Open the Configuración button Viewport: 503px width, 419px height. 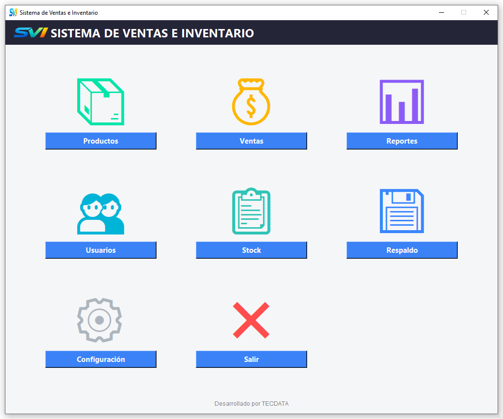100,359
